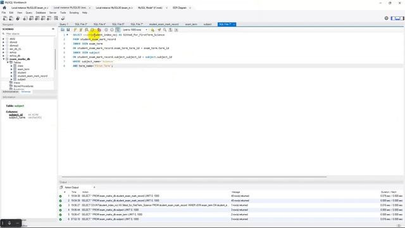The image size is (405, 228).
Task: Run EXPLAIN on the current statement
Action: [87, 30]
